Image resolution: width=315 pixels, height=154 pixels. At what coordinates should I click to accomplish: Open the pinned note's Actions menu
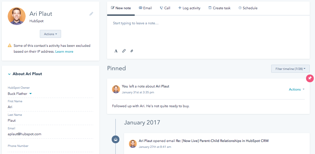296,89
